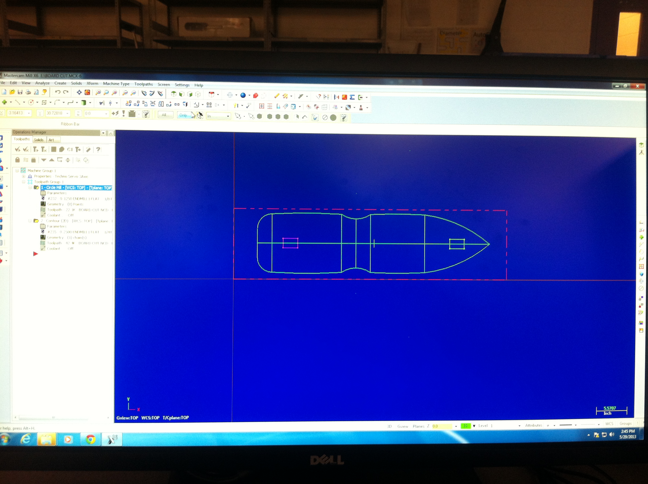
Task: Click the Verify selected operations icon
Action: (61, 149)
